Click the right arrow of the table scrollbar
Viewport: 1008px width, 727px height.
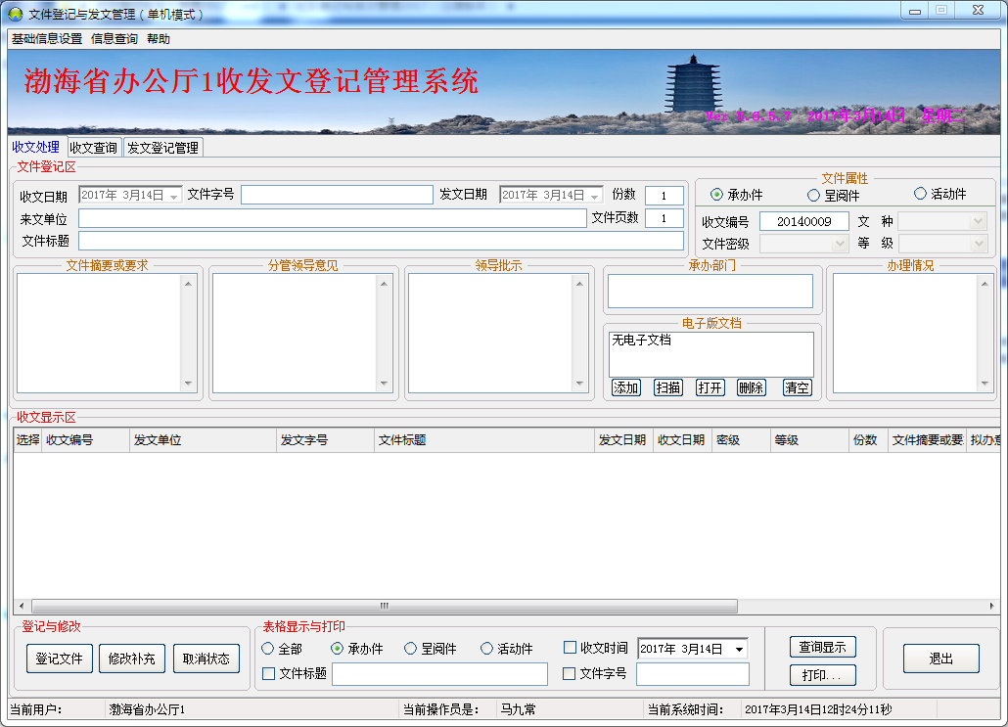(991, 606)
